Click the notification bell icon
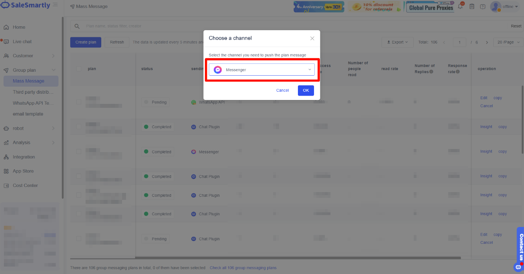 click(x=460, y=7)
